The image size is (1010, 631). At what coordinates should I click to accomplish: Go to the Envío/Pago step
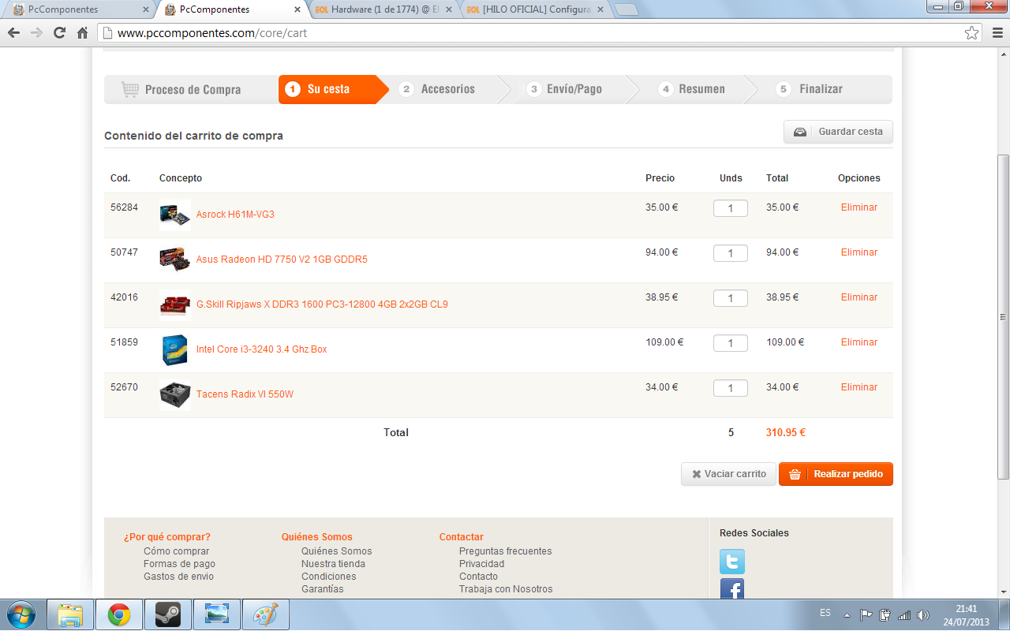(x=574, y=89)
